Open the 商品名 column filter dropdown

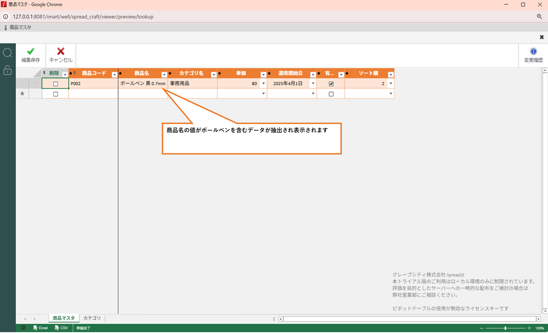pyautogui.click(x=164, y=74)
